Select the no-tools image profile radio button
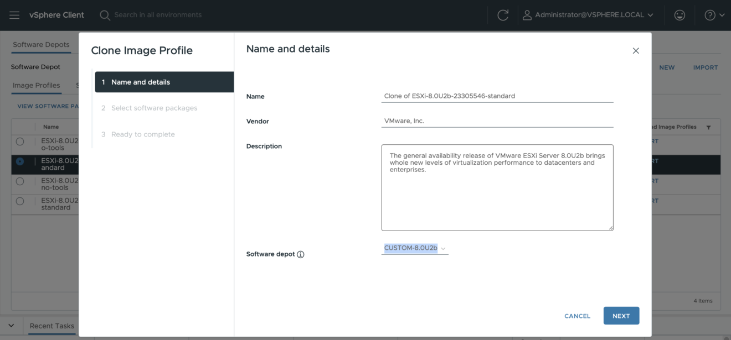 tap(20, 181)
